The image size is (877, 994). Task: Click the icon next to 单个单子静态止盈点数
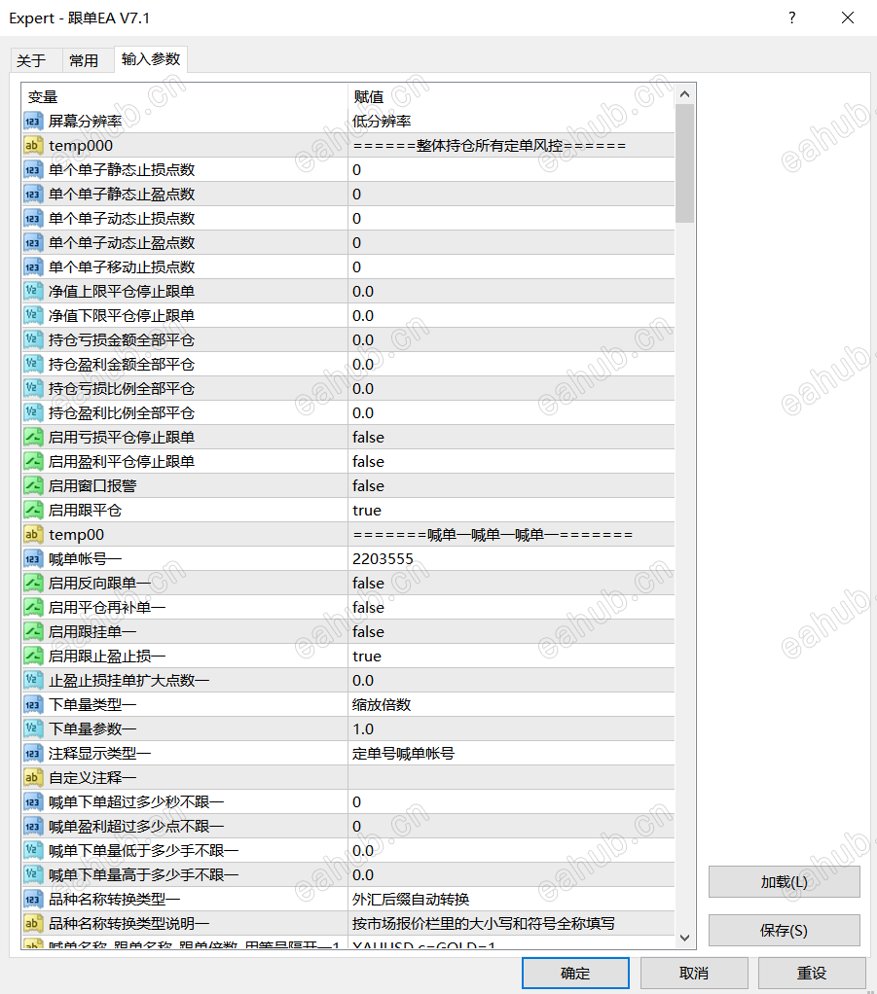pyautogui.click(x=33, y=194)
